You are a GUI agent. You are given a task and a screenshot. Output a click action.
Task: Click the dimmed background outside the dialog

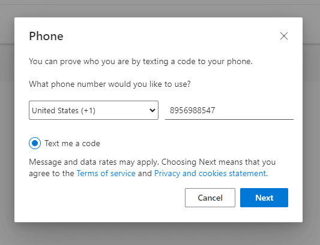click(160, 234)
